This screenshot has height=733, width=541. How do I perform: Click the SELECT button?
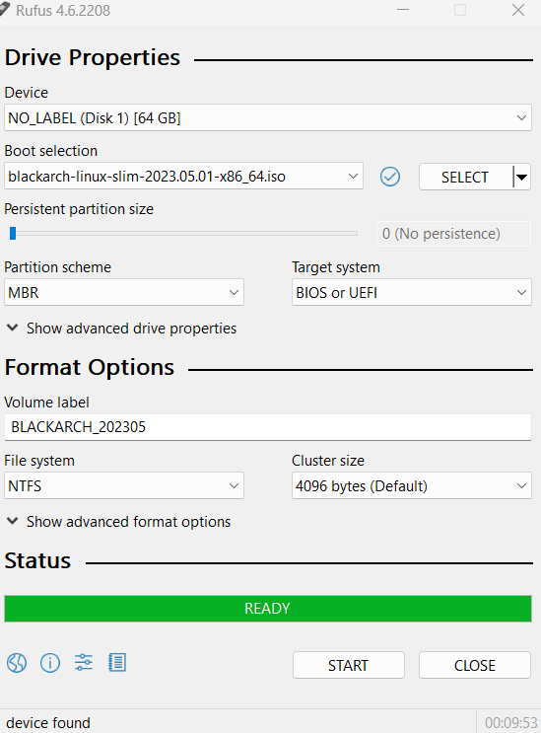point(465,177)
